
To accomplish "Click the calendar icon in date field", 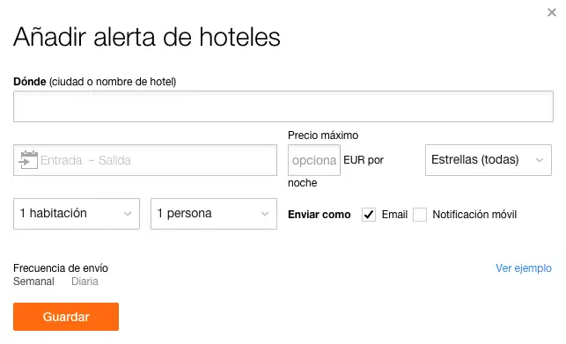I will (x=28, y=160).
